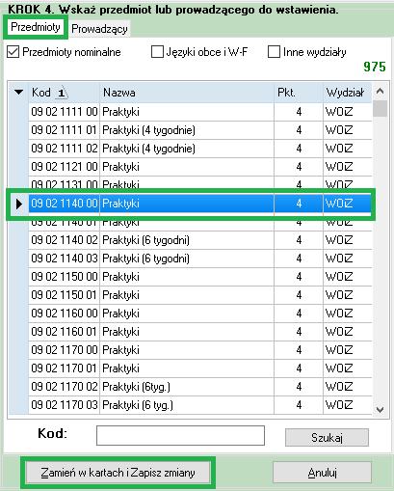Select the row with code 09 02 1170 01
This screenshot has width=394, height=491.
[200, 368]
